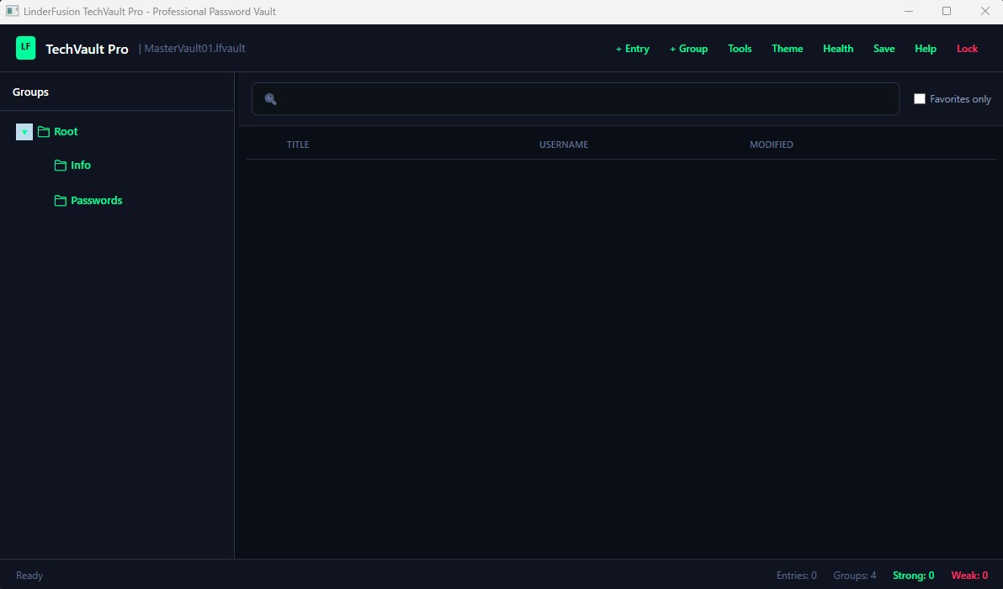Select the Passwords group in the sidebar
This screenshot has height=589, width=1003.
coord(95,200)
